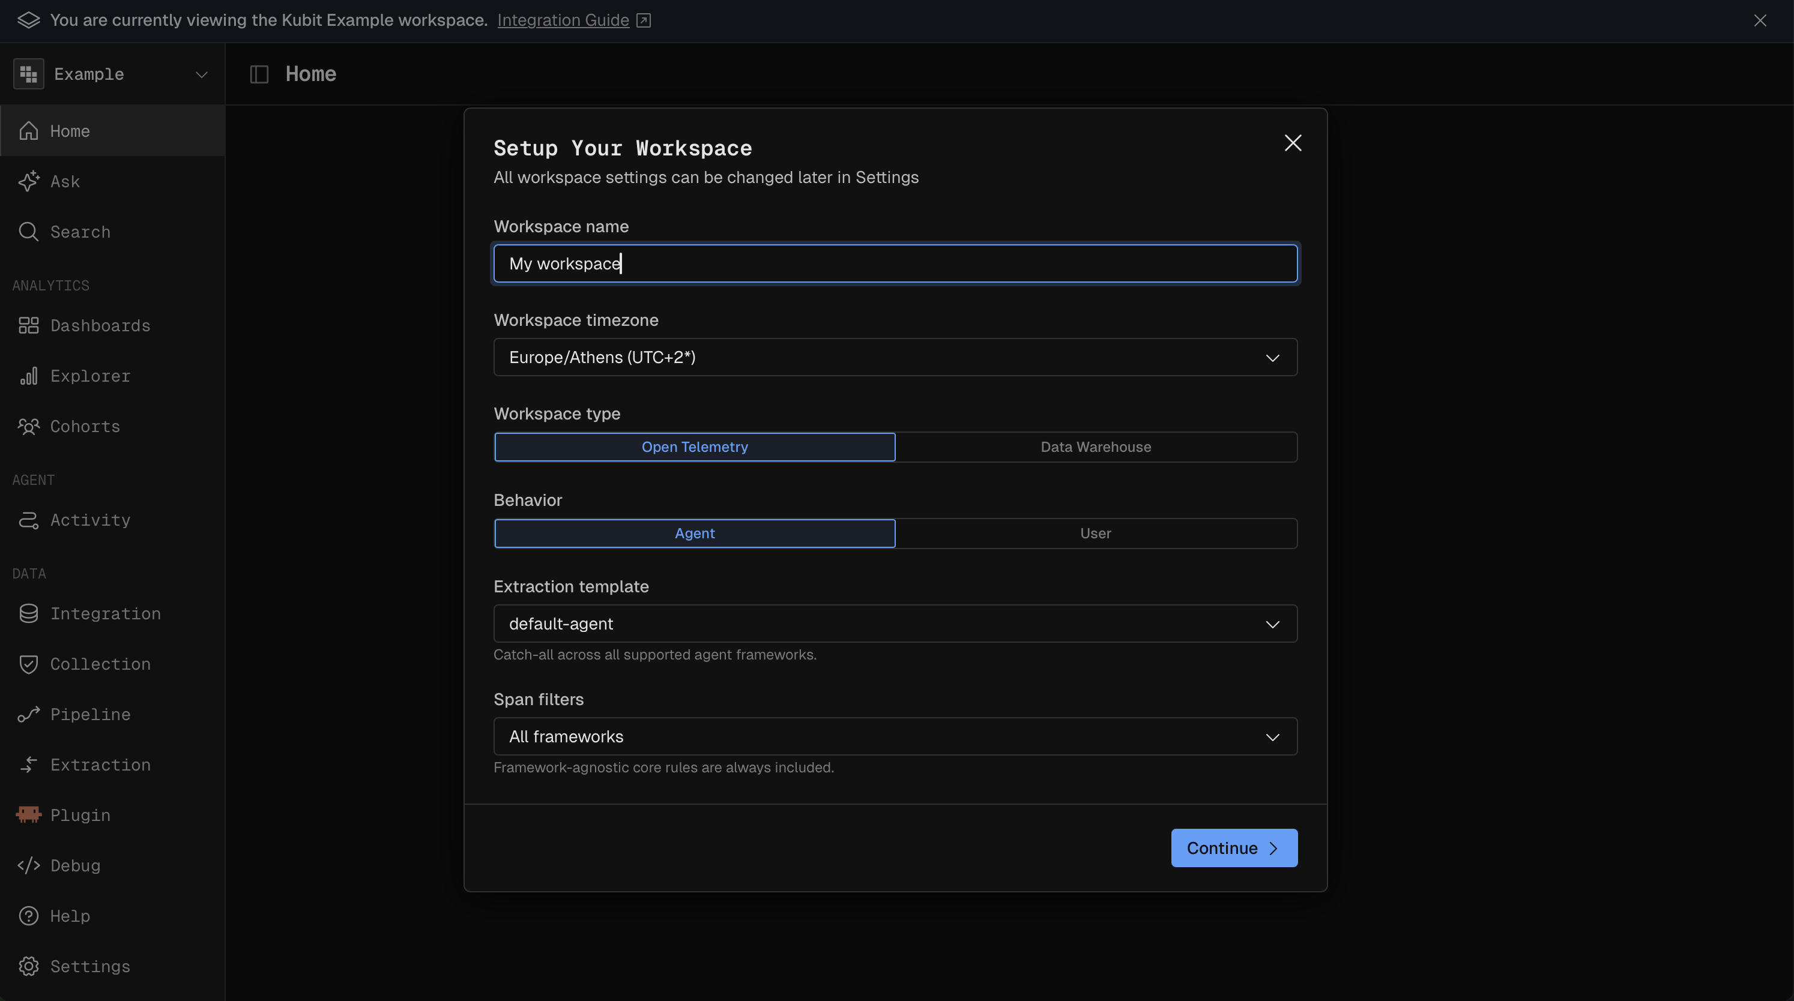Choose Agent behavior option

[x=694, y=534]
